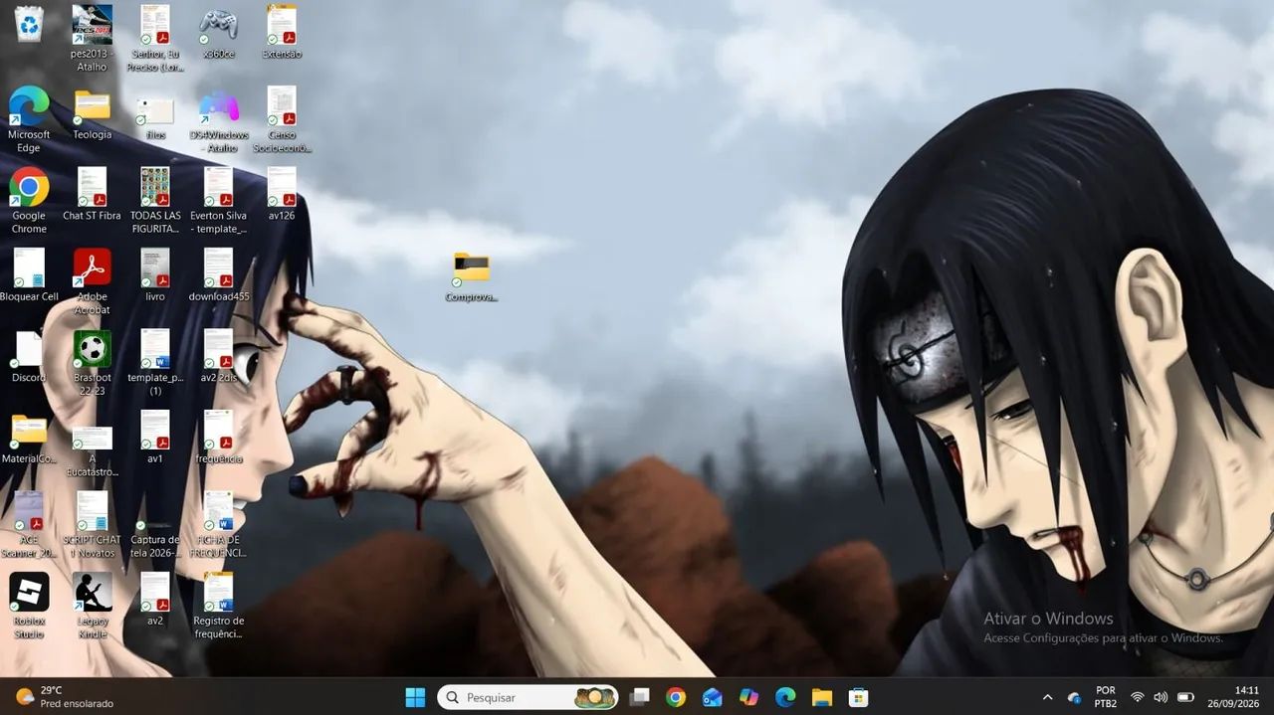Launch the DS4Windows shortcut
The width and height of the screenshot is (1274, 715).
tap(218, 119)
